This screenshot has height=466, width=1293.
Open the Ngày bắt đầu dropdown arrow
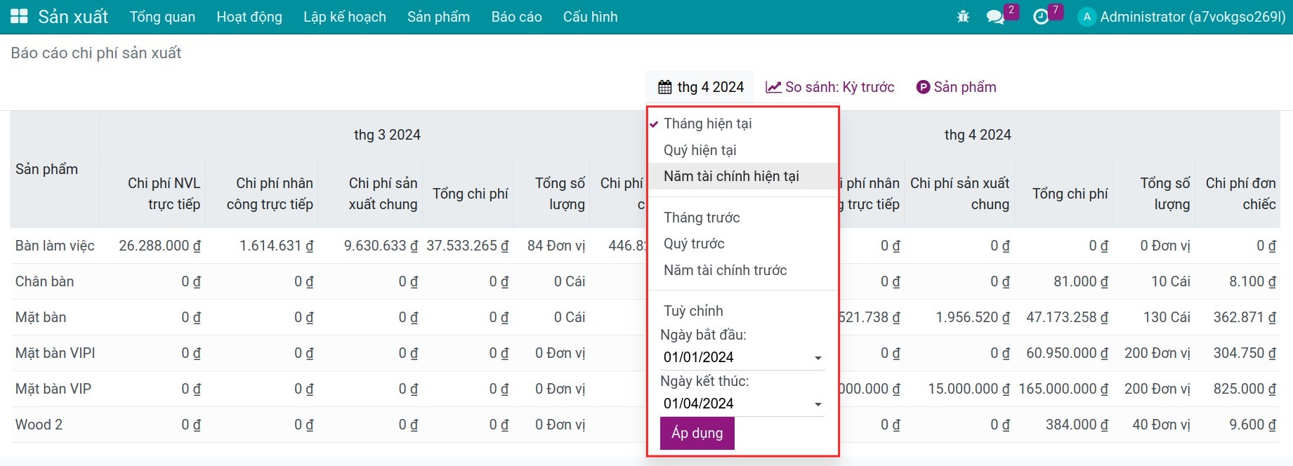(x=818, y=359)
